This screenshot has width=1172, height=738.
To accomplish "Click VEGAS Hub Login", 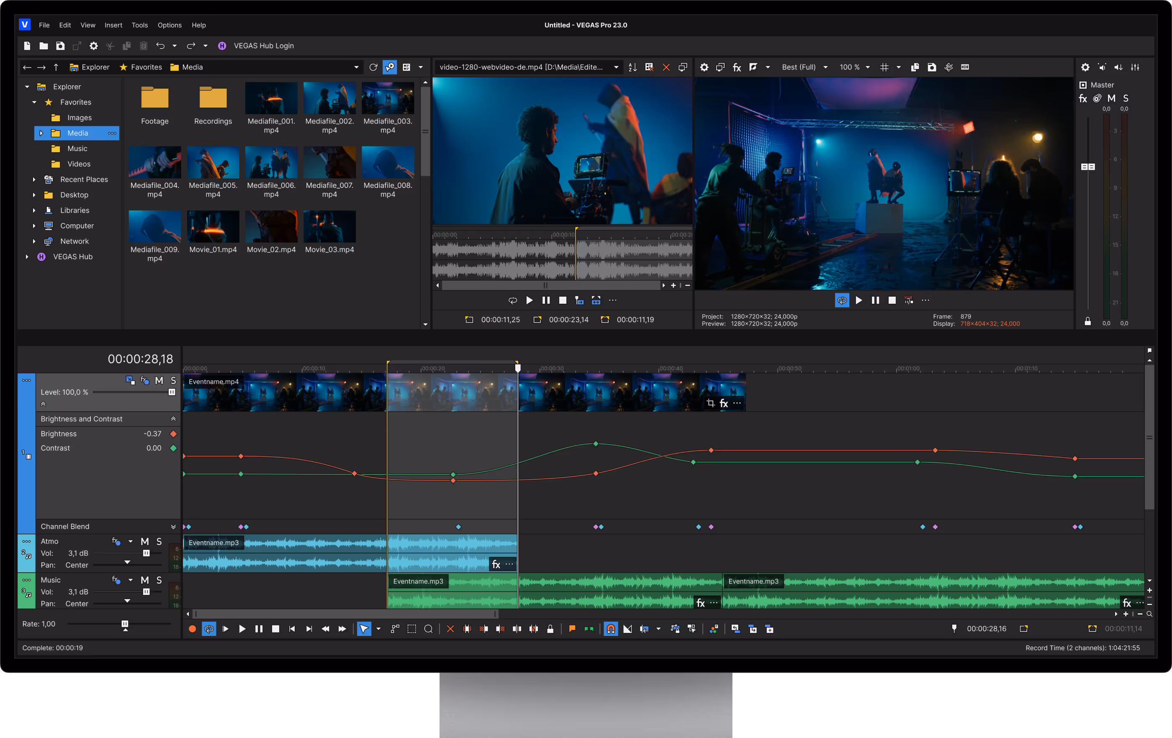I will coord(264,45).
